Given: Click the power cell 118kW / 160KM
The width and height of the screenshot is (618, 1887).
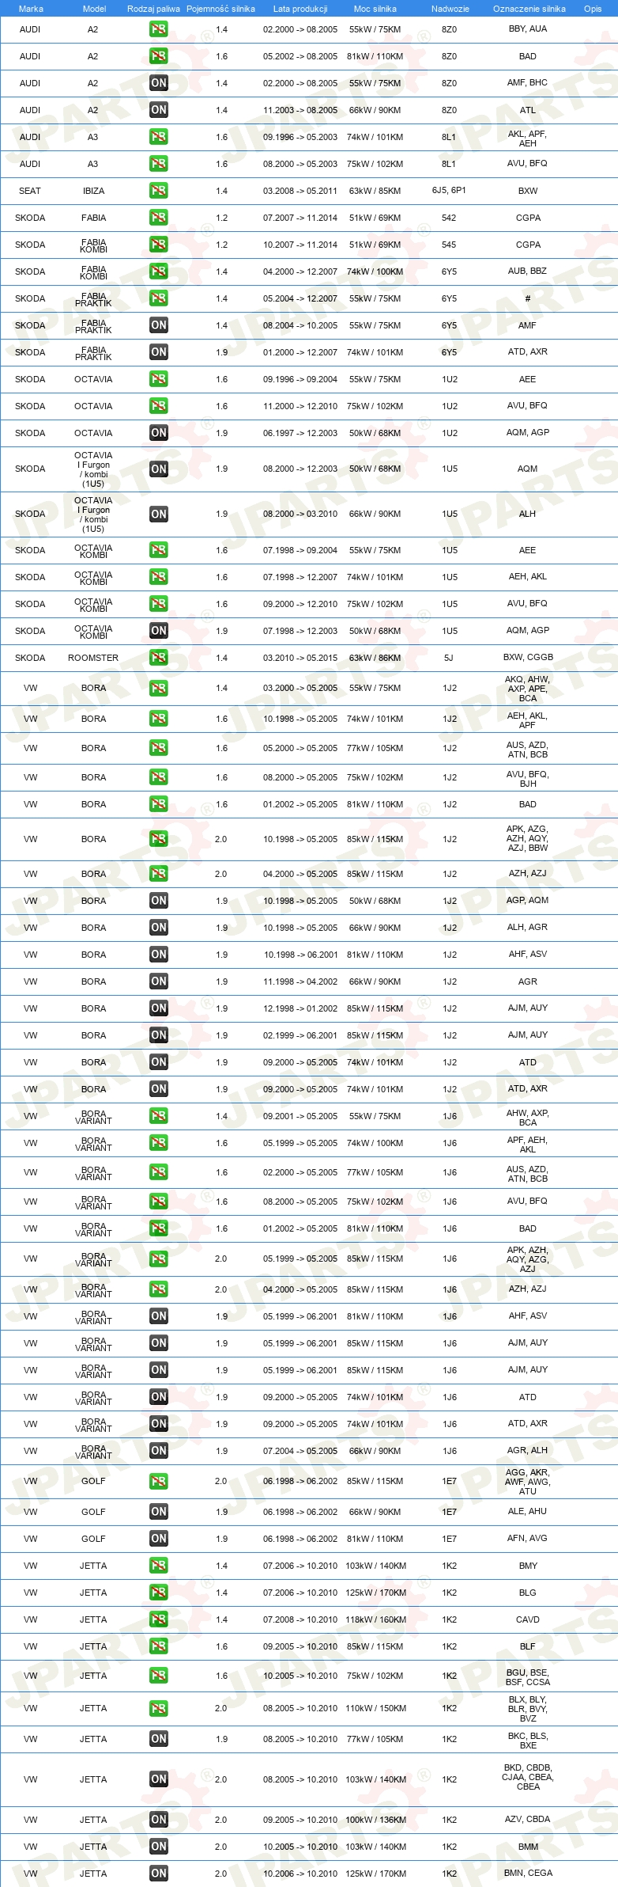Looking at the screenshot, I should point(375,1619).
